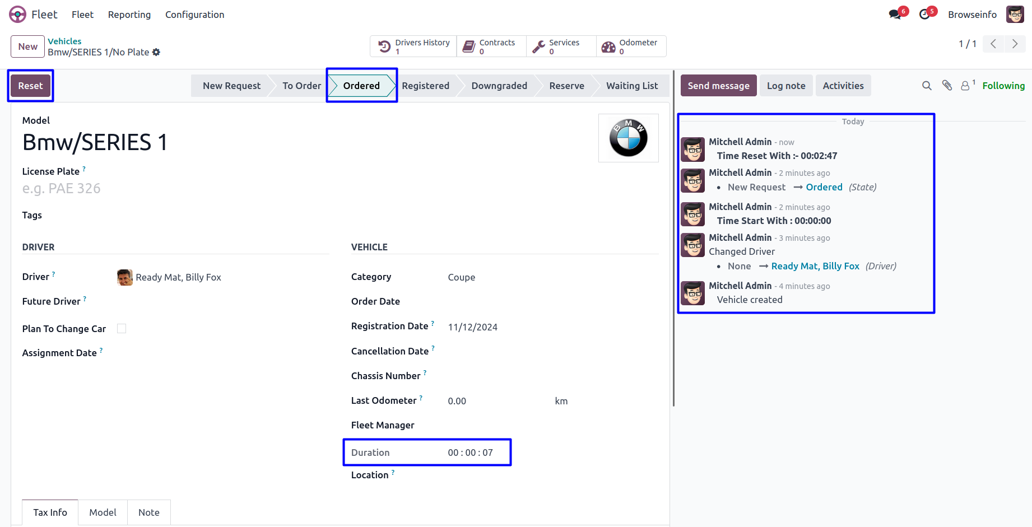Open Contracts smart button
The image size is (1032, 527).
491,46
